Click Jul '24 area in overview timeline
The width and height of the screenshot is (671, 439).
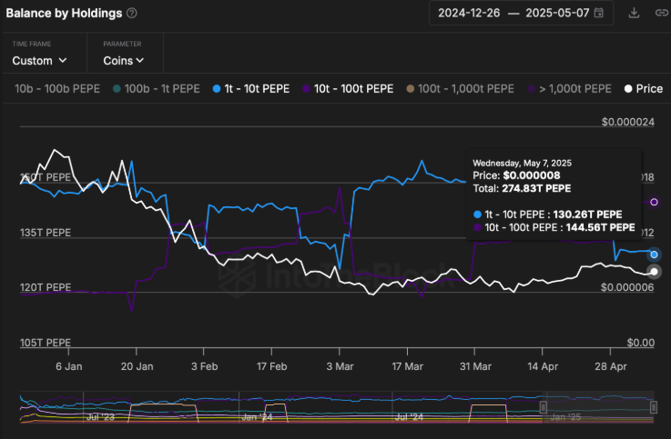pyautogui.click(x=408, y=417)
